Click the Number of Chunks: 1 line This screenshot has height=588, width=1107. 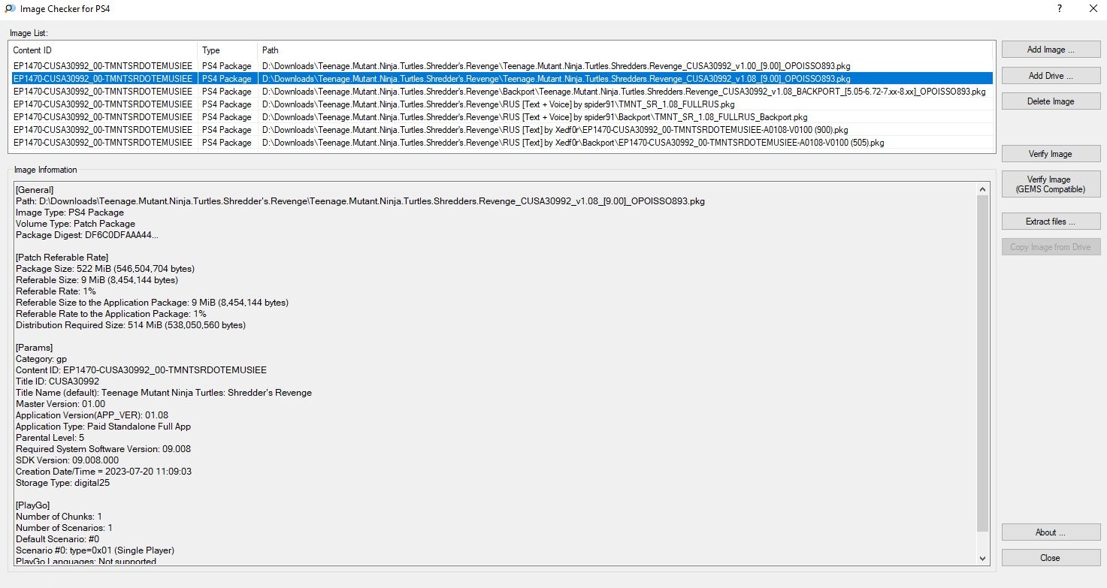(59, 517)
